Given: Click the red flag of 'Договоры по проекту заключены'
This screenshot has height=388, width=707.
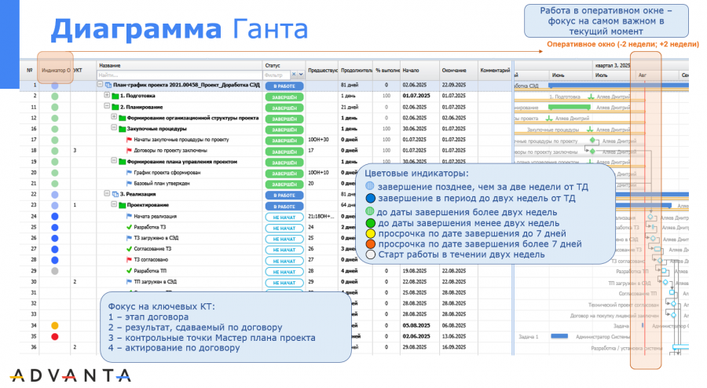Looking at the screenshot, I should [x=129, y=149].
